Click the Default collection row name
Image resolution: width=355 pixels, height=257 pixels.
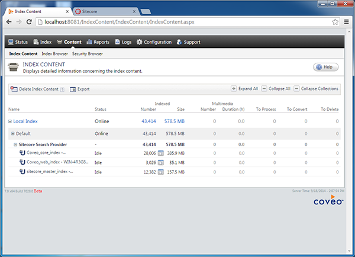tap(23, 133)
